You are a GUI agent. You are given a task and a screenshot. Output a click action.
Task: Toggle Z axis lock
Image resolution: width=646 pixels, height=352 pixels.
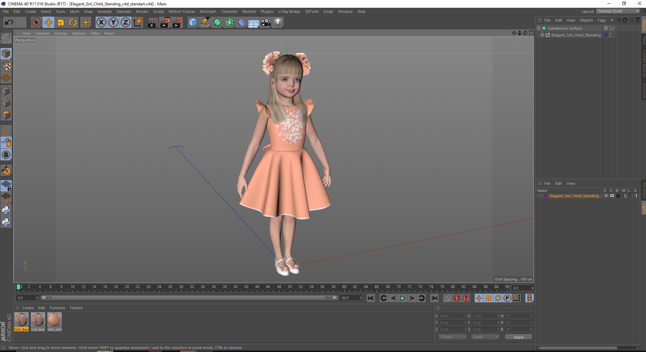[126, 23]
